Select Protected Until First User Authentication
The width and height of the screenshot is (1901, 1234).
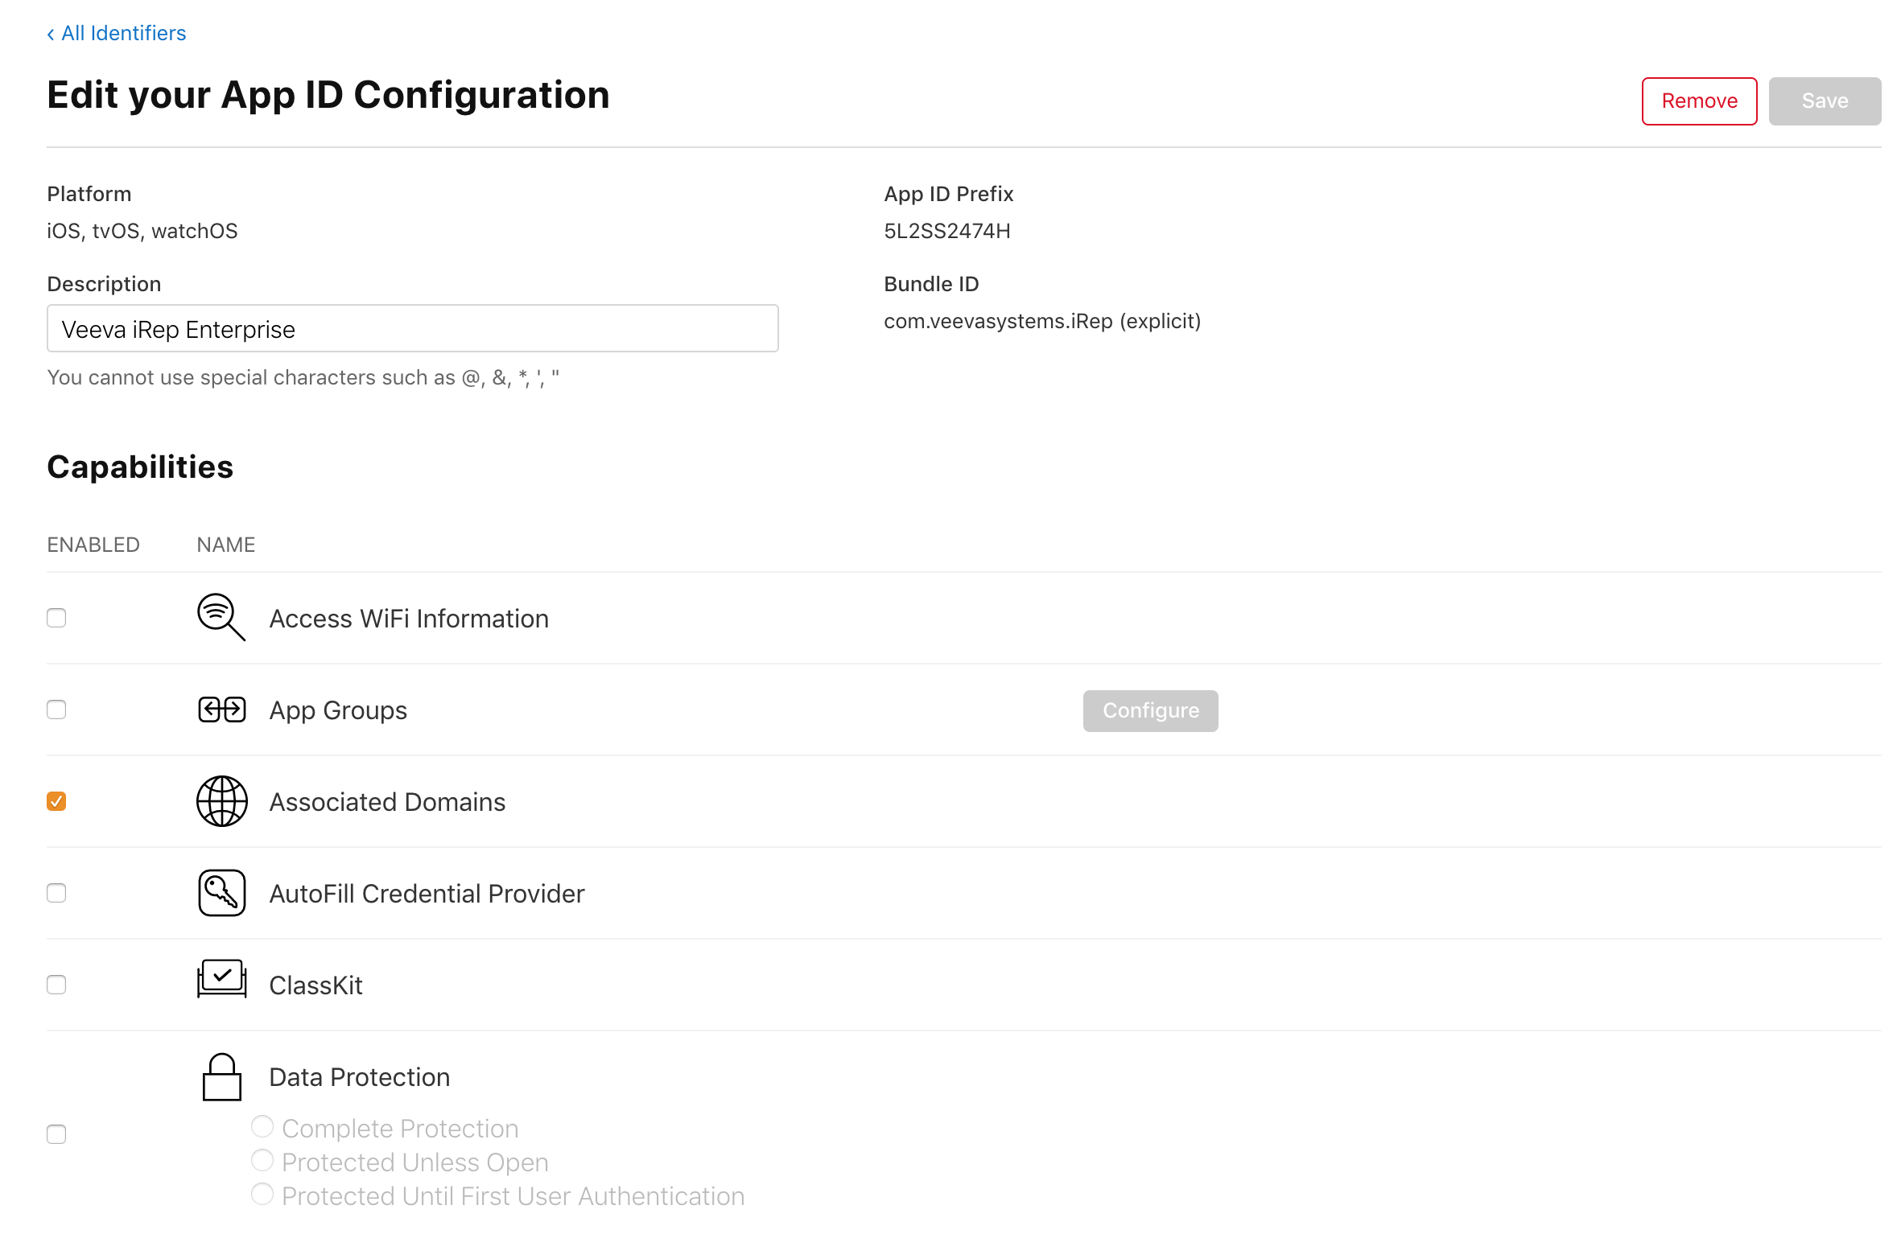click(262, 1195)
